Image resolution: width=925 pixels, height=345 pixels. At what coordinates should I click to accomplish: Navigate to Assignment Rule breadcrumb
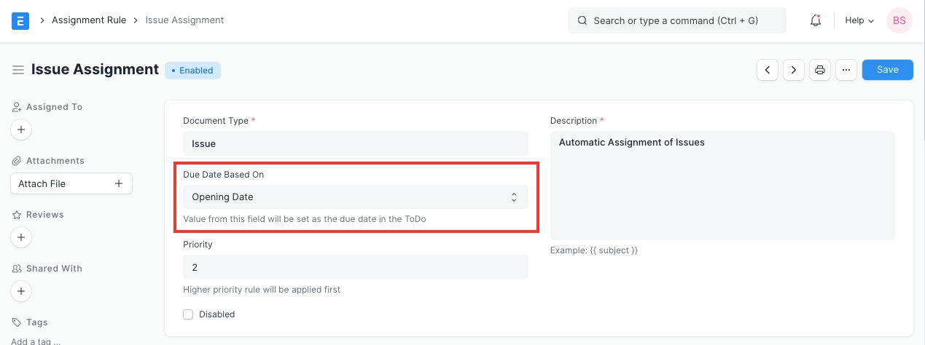(x=89, y=20)
